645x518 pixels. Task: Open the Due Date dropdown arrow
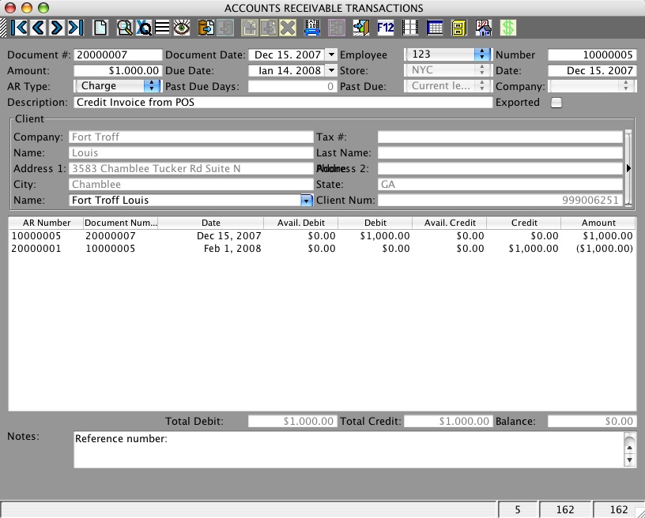pyautogui.click(x=331, y=70)
